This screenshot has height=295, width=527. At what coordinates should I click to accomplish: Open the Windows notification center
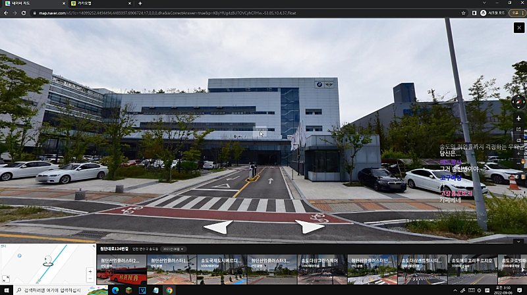click(520, 290)
